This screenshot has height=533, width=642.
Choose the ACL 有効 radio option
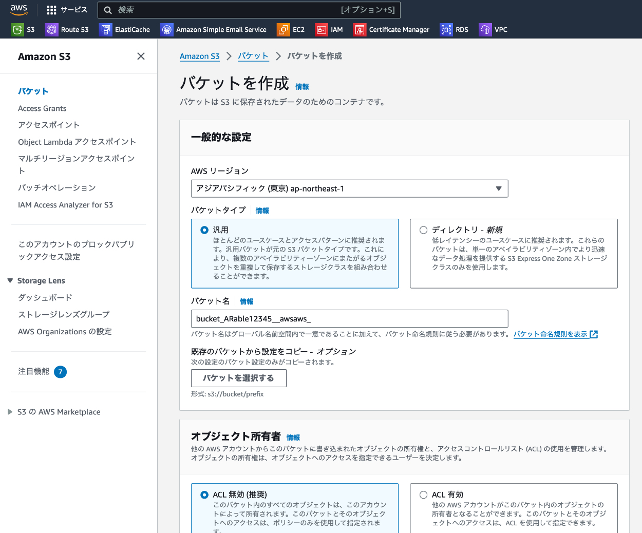[424, 494]
